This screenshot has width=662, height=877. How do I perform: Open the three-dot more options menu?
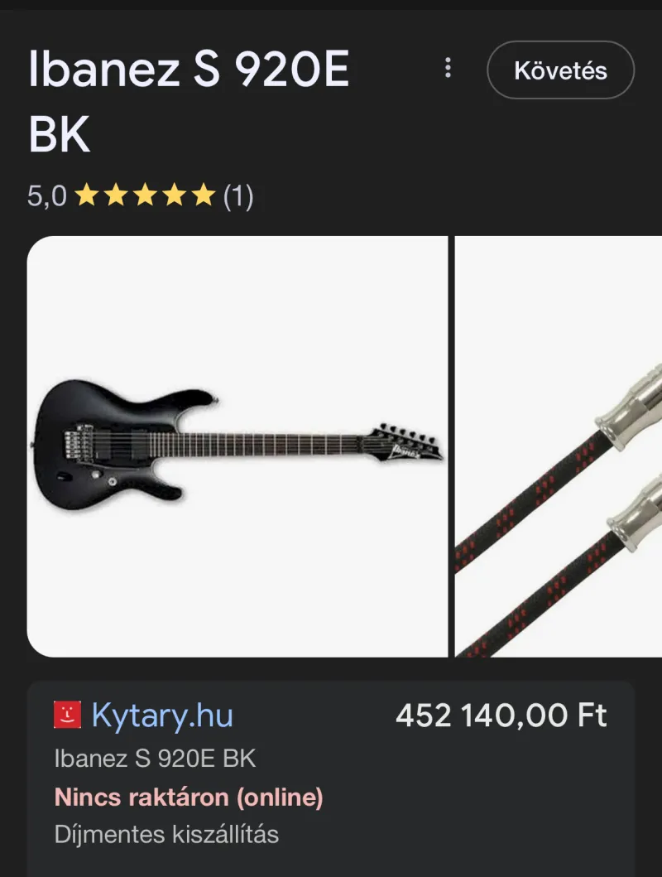tap(448, 68)
